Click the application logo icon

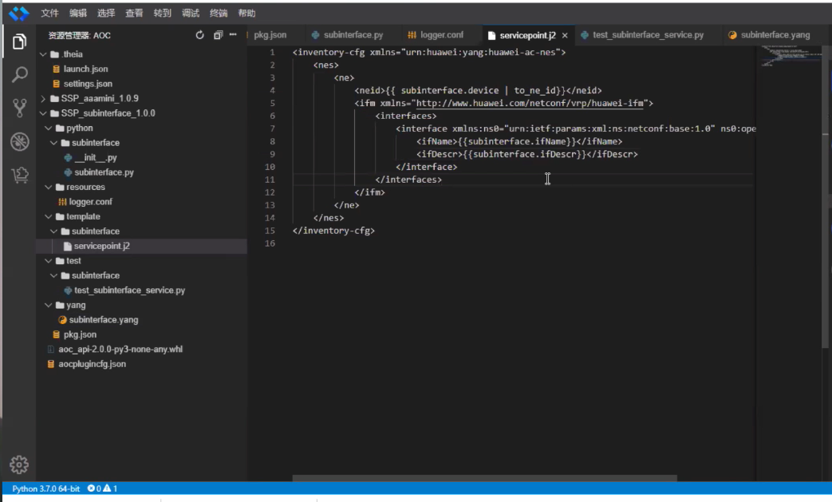click(19, 14)
